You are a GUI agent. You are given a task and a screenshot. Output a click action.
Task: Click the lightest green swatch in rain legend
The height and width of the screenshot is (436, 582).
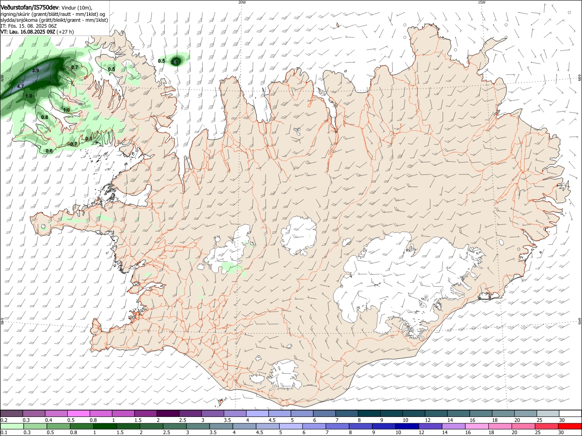11,426
